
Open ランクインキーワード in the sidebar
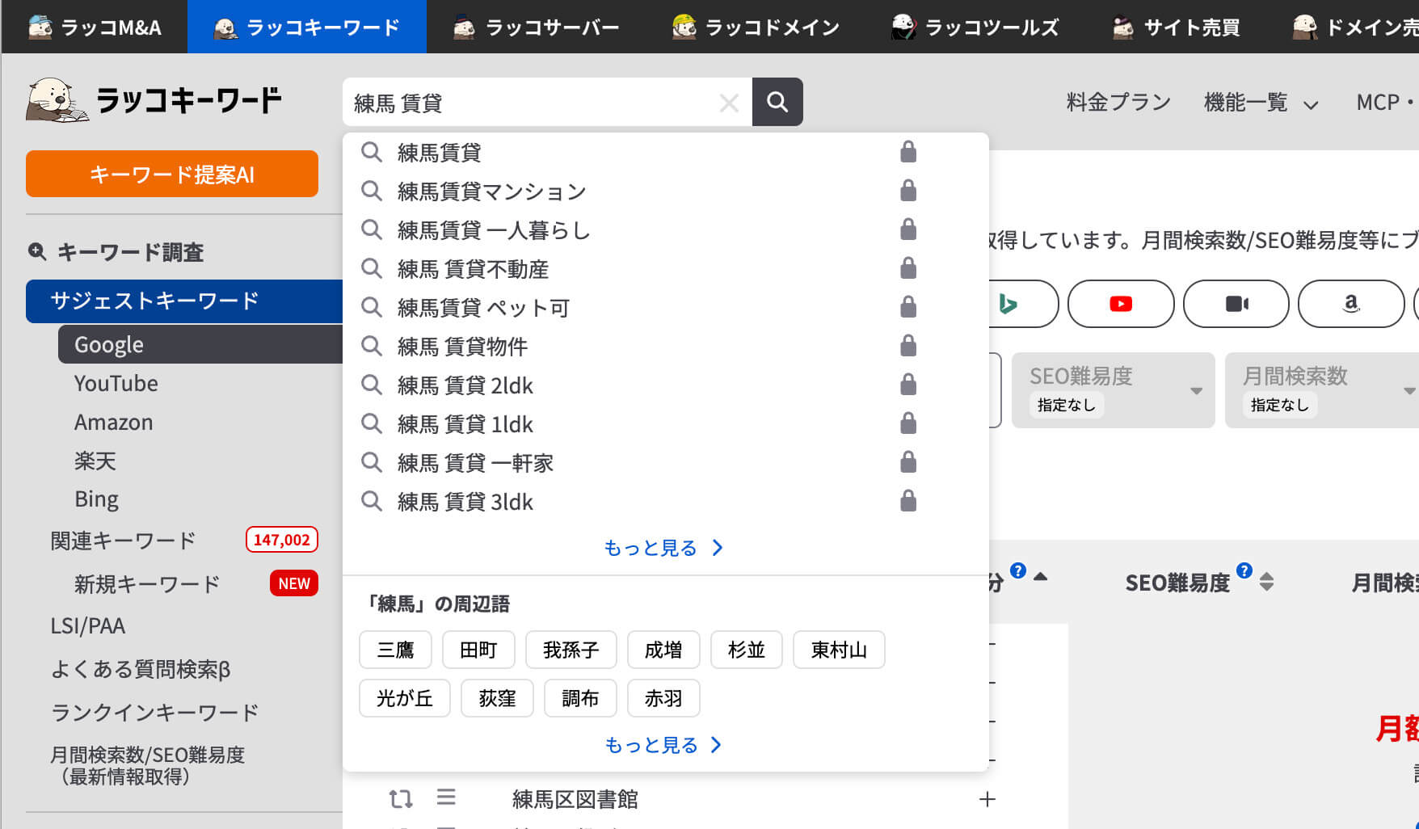coord(154,712)
